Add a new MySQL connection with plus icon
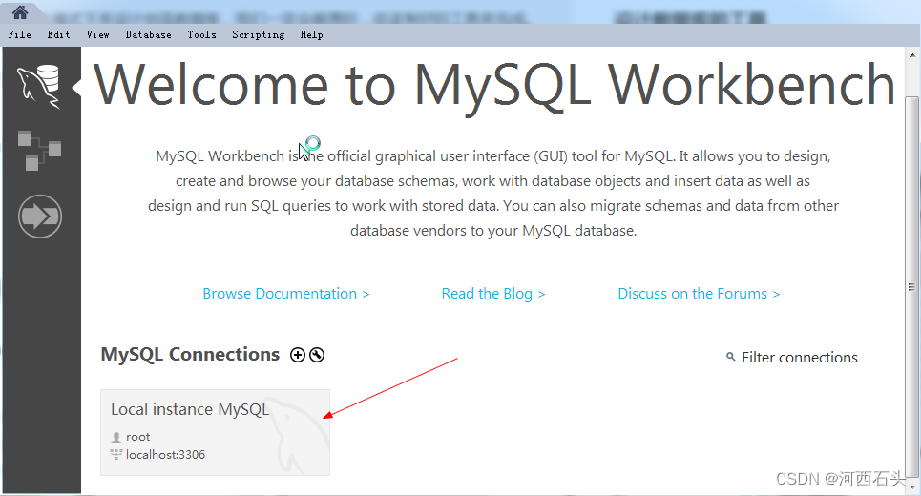The width and height of the screenshot is (921, 496). pos(298,355)
